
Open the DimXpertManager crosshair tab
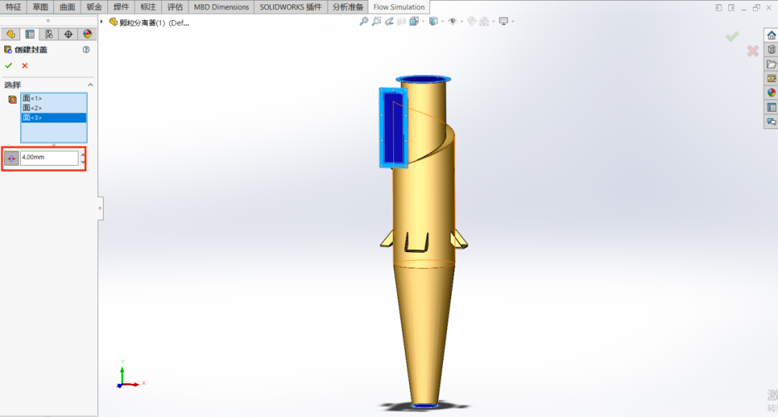68,35
